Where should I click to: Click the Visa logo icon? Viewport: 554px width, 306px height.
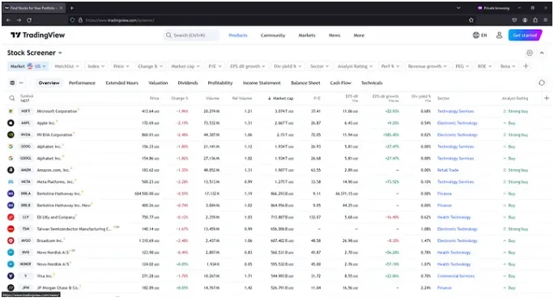[x=11, y=276]
